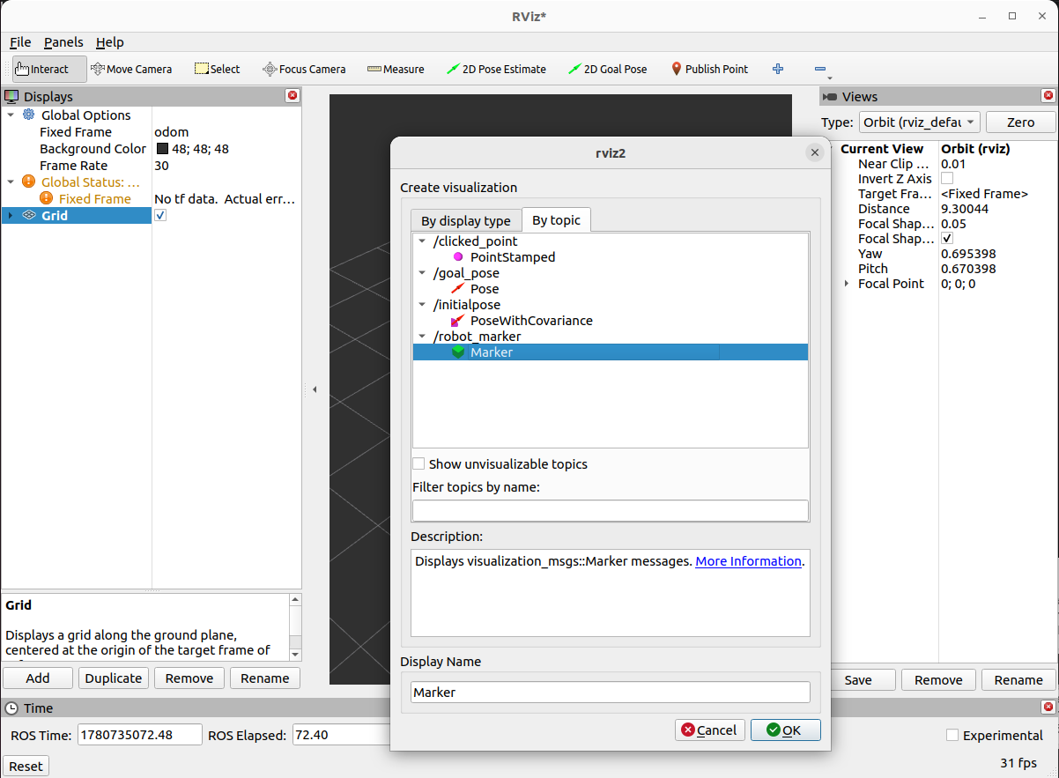Click the Zero view button
This screenshot has width=1059, height=778.
click(x=1020, y=122)
